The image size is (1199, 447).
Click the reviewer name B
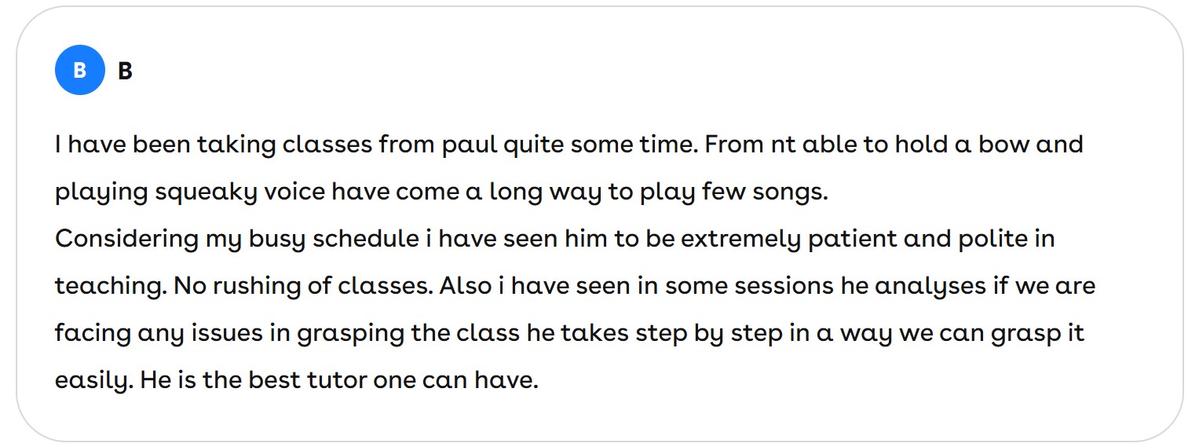pos(125,71)
